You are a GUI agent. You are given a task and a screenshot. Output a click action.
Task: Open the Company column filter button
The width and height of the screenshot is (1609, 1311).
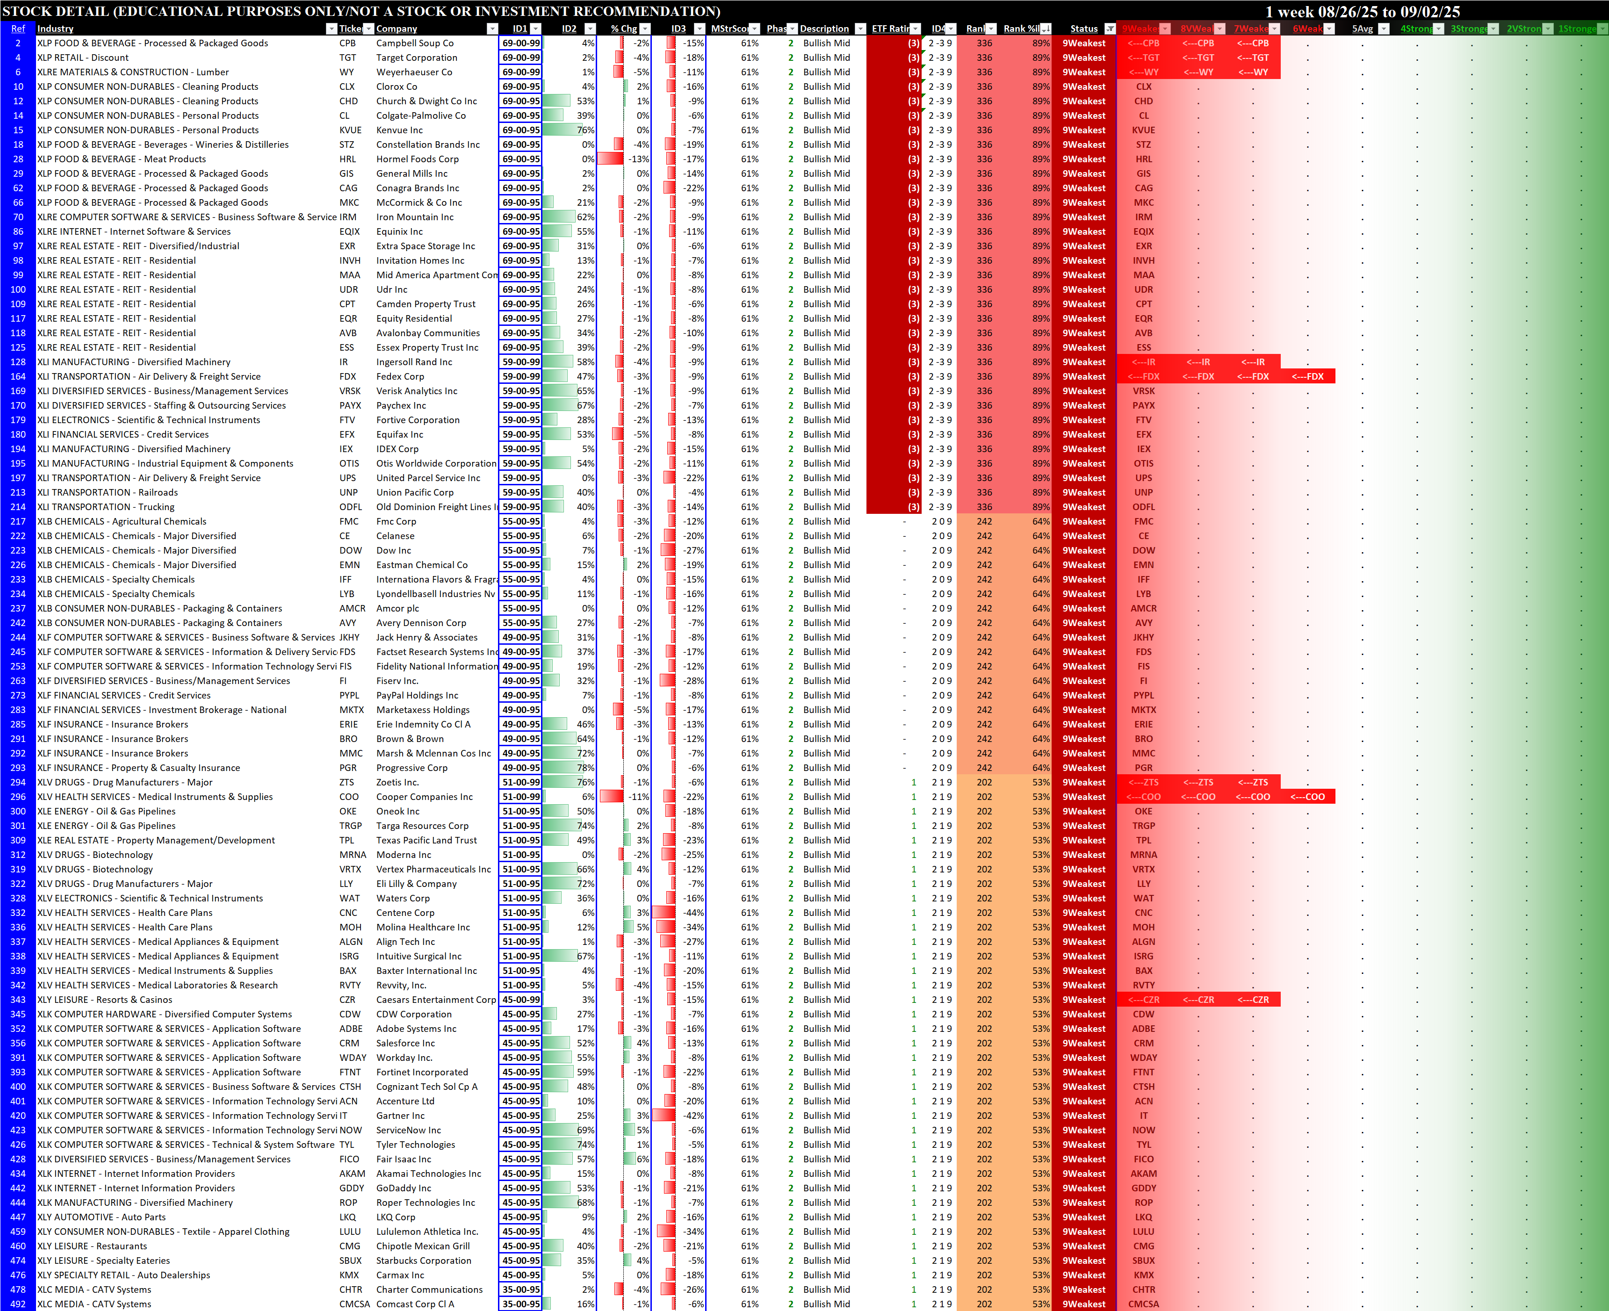492,29
